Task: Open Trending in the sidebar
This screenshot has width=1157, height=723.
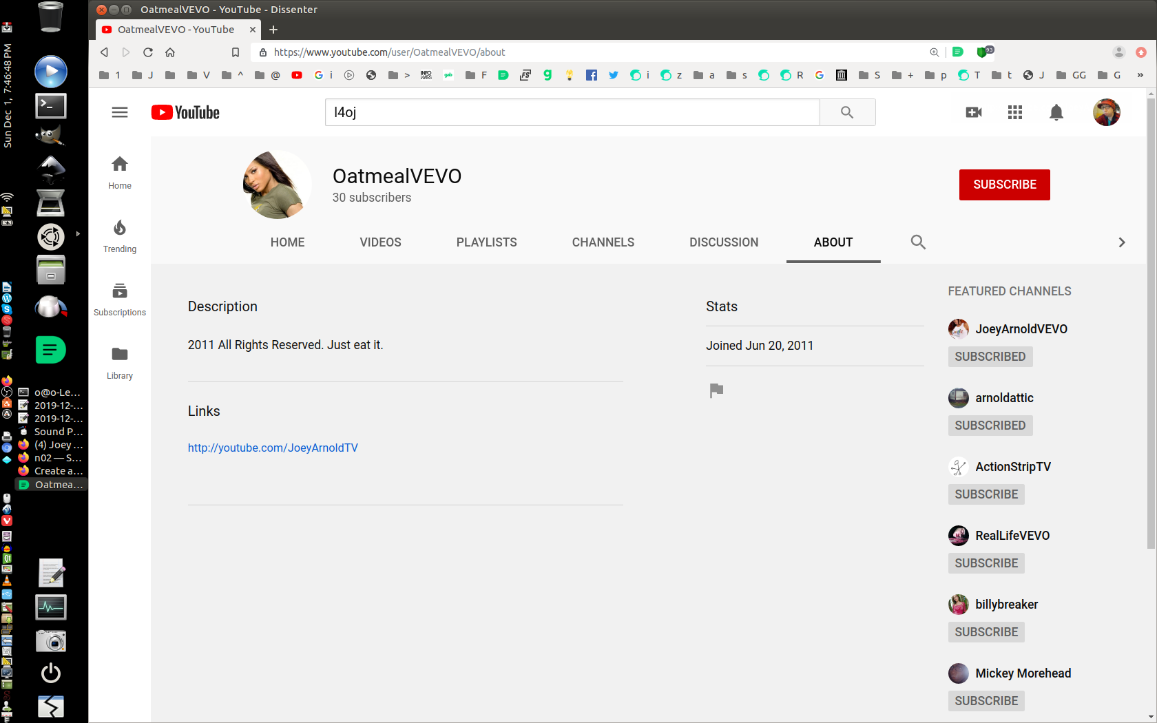Action: [x=120, y=235]
